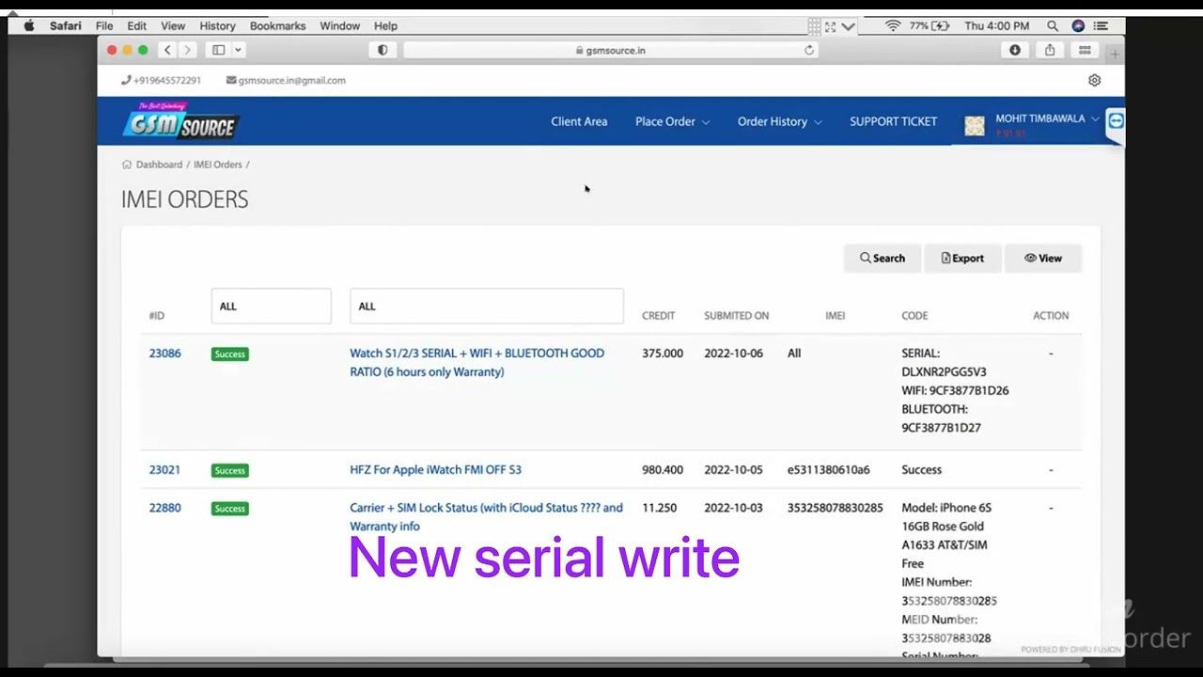Open Safari menu in menu bar
Image resolution: width=1203 pixels, height=677 pixels.
(x=65, y=26)
